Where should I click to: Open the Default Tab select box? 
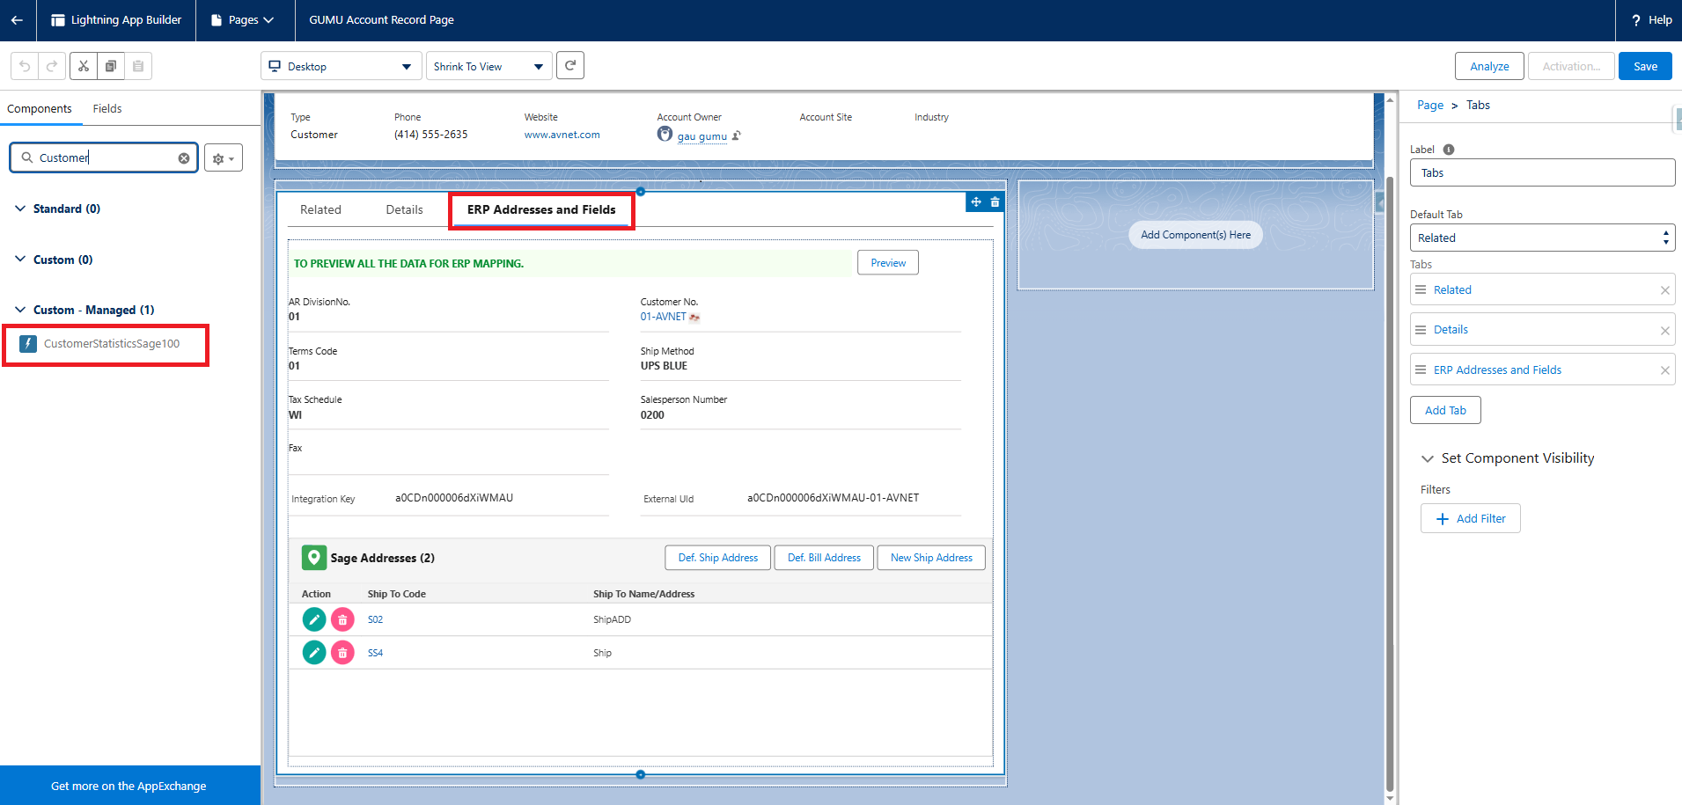click(1542, 238)
